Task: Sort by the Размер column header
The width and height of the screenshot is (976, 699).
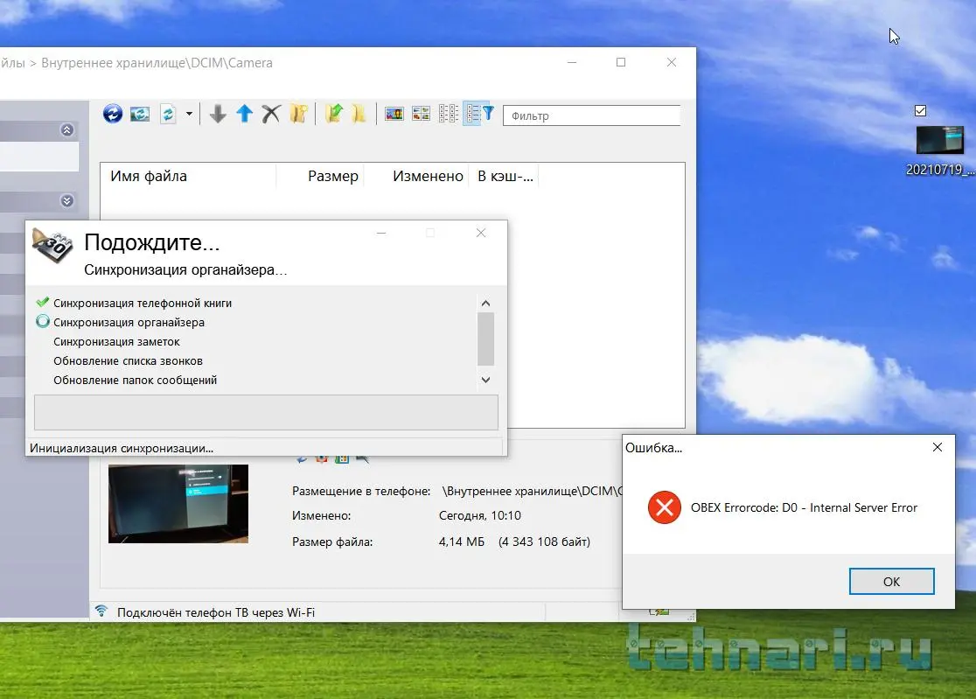Action: click(x=321, y=176)
